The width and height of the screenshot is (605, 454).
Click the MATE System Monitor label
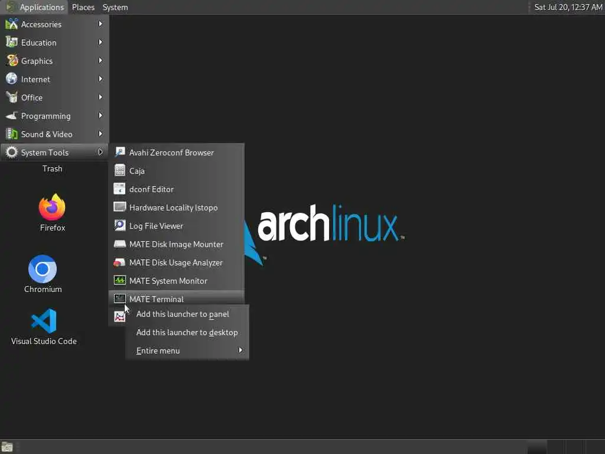pos(168,281)
